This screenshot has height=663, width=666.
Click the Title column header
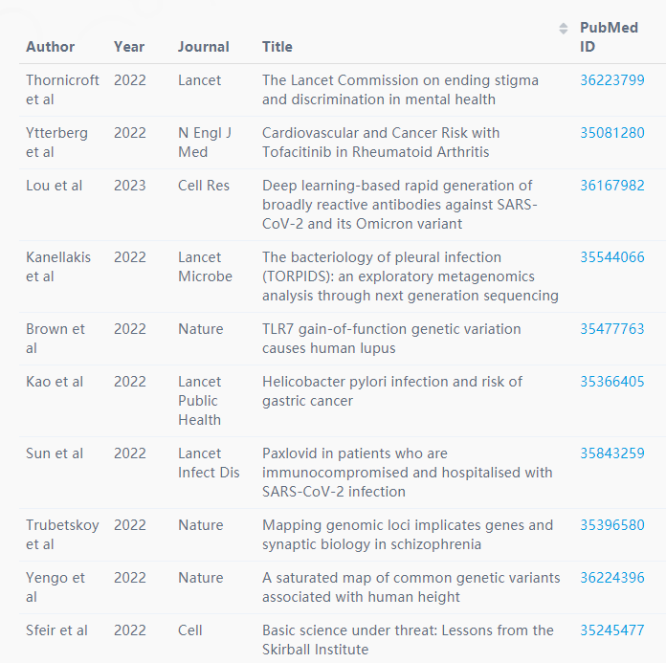click(x=277, y=47)
